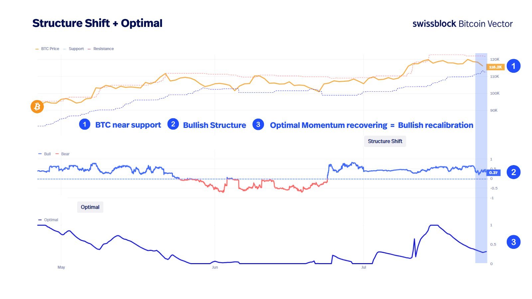Click numbered badge 2 beside structure chart
The width and height of the screenshot is (532, 299).
(513, 172)
